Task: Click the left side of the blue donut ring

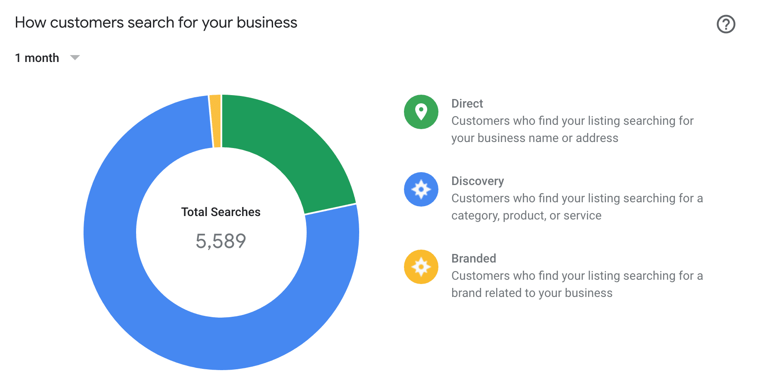Action: tap(110, 232)
